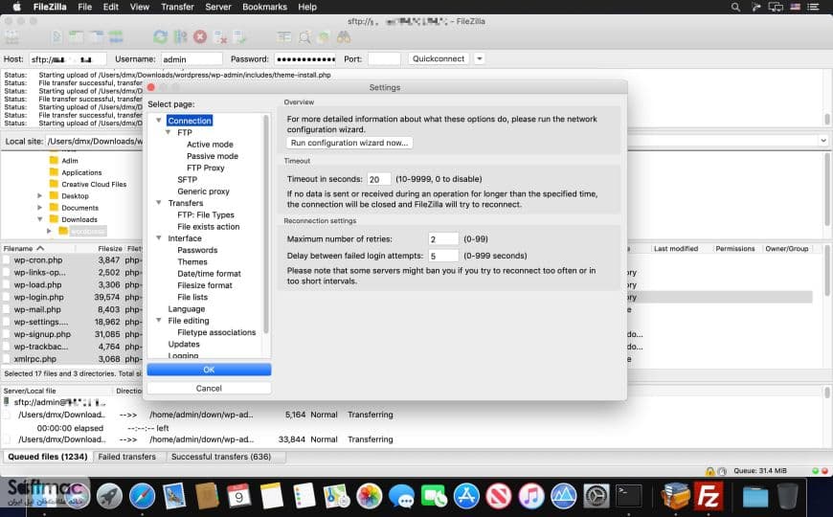Select Active mode settings page
This screenshot has width=833, height=517.
210,145
